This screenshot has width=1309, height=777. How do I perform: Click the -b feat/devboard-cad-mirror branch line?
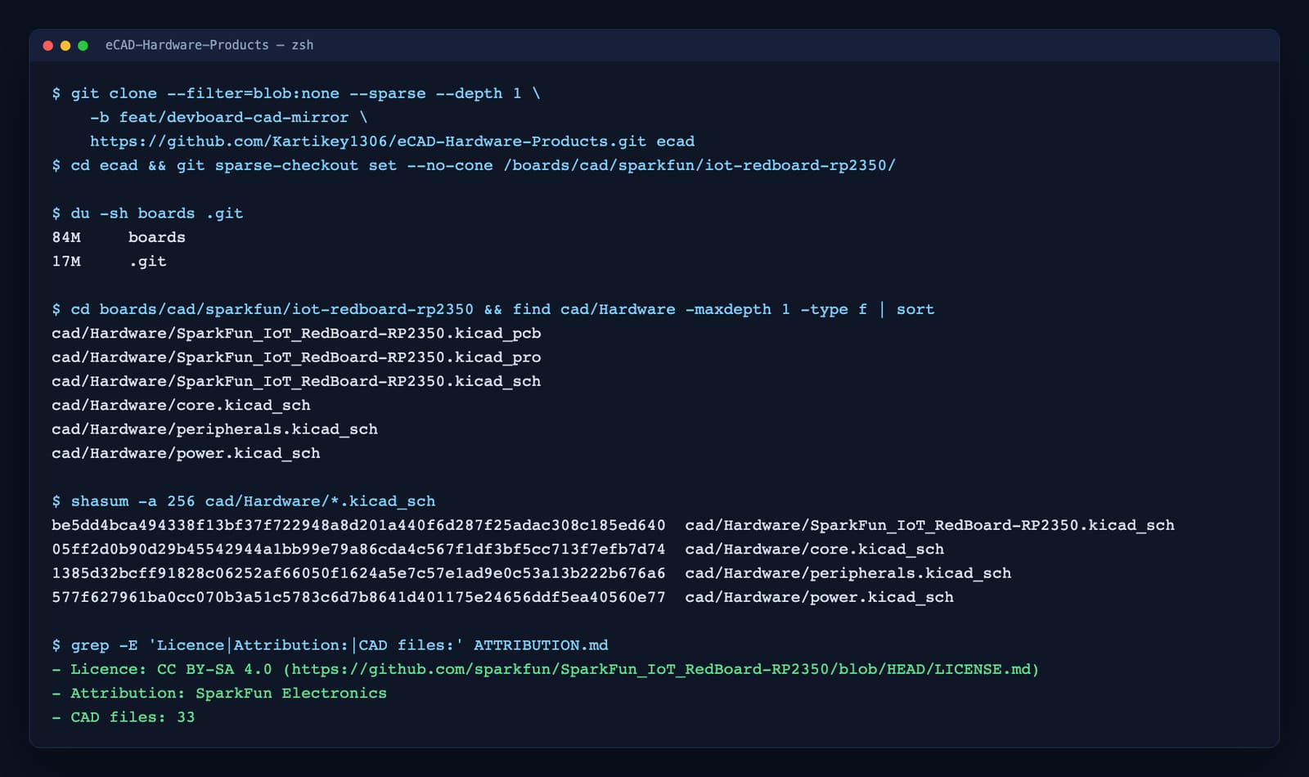pos(229,117)
